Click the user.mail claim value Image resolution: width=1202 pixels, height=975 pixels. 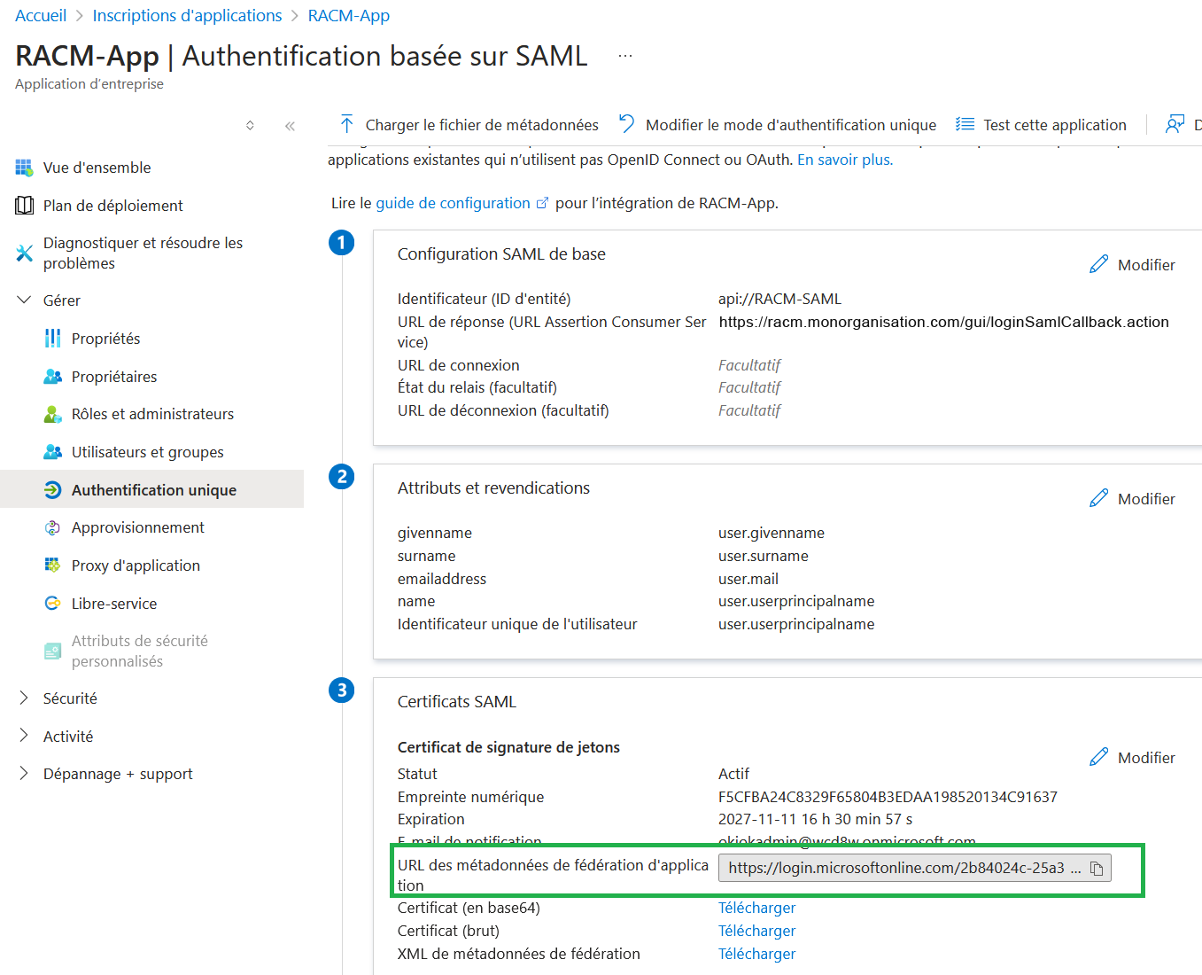(x=748, y=579)
